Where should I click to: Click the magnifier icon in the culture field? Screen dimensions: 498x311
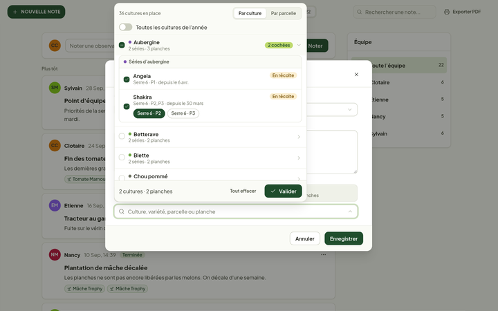(x=121, y=211)
